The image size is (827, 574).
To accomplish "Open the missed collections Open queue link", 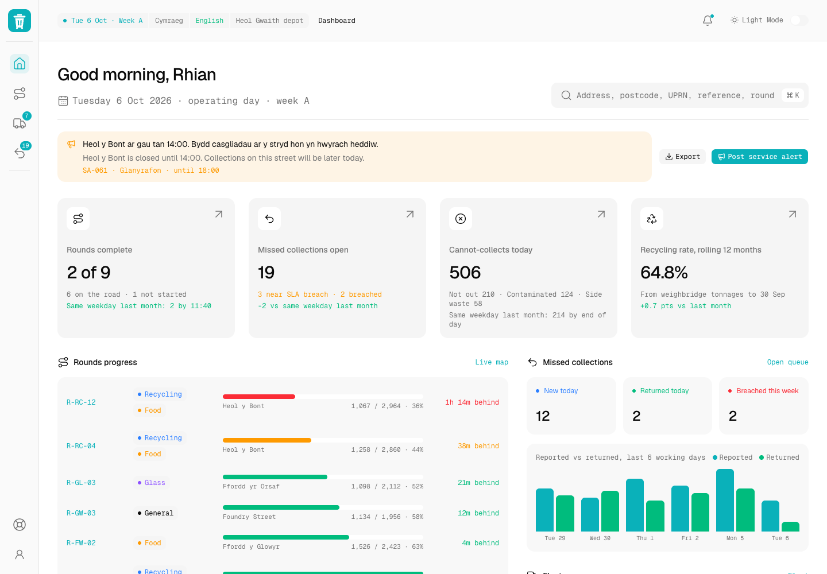I will tap(788, 362).
